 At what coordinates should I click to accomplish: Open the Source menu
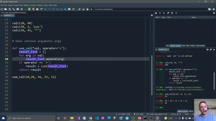point(16,5)
